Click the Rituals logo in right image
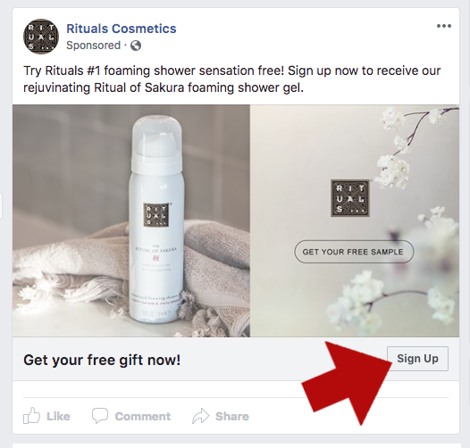 pos(350,198)
